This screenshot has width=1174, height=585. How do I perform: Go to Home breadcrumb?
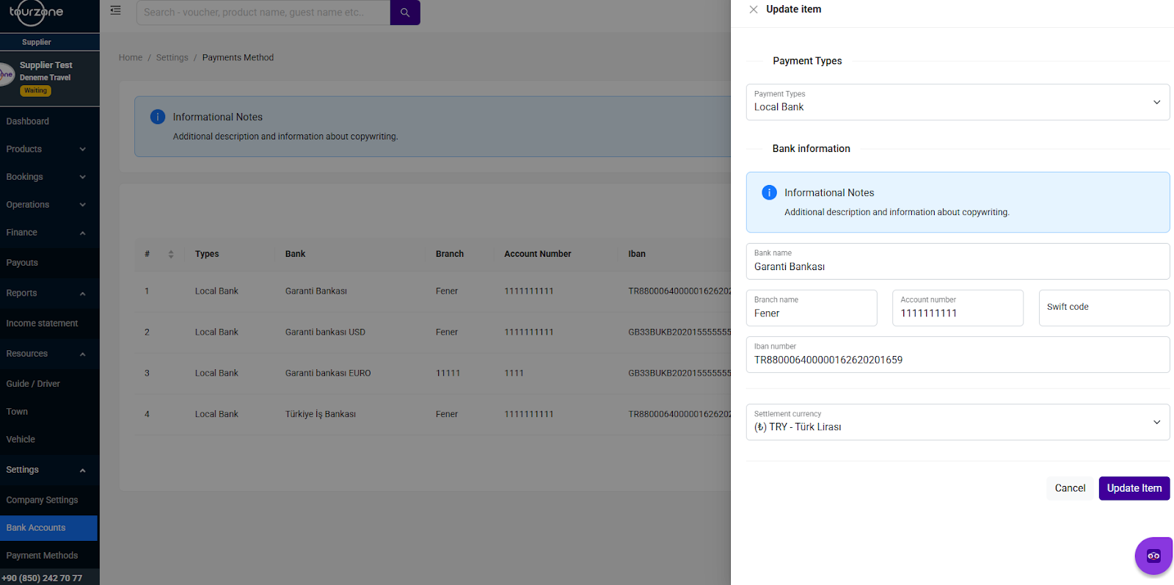(x=131, y=57)
